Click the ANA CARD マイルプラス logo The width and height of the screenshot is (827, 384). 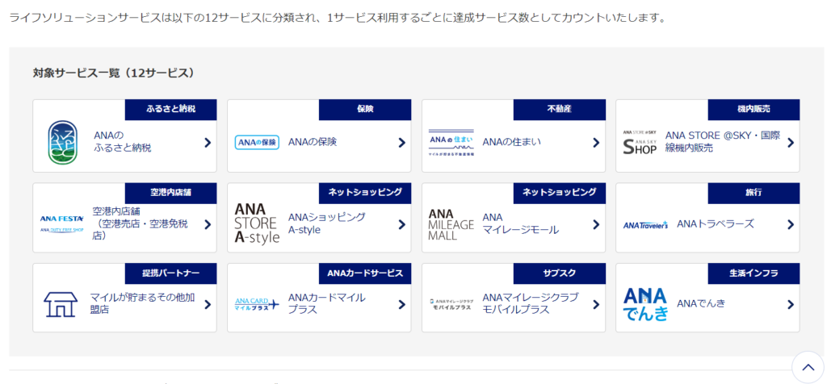(257, 304)
